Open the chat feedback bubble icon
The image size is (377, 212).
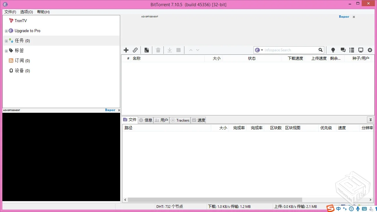[x=343, y=50]
